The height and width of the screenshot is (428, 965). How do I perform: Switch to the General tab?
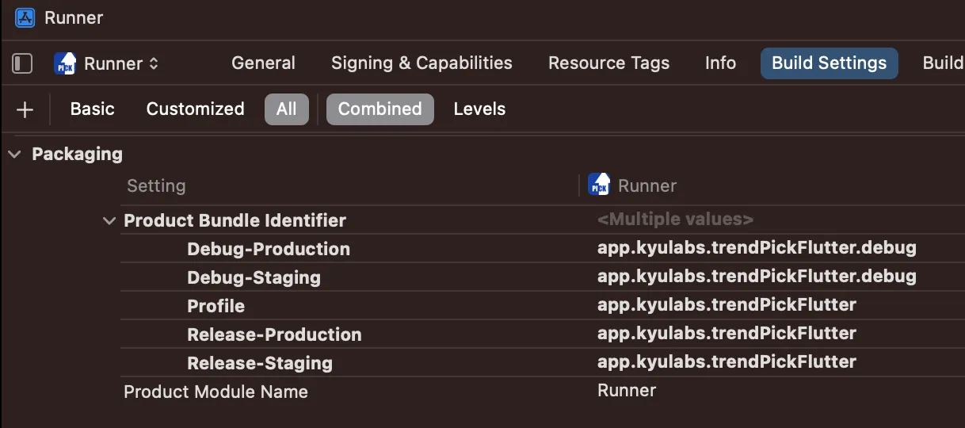tap(263, 63)
